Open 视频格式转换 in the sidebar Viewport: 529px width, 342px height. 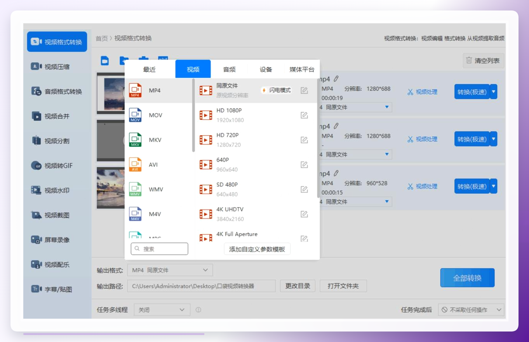click(57, 42)
